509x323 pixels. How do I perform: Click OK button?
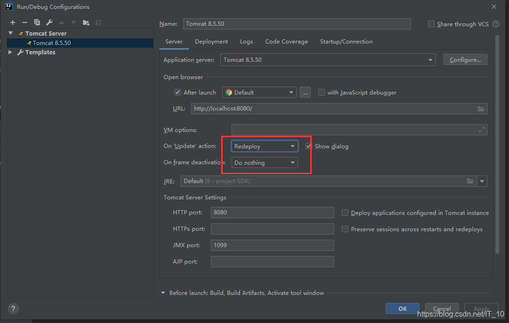pos(403,309)
